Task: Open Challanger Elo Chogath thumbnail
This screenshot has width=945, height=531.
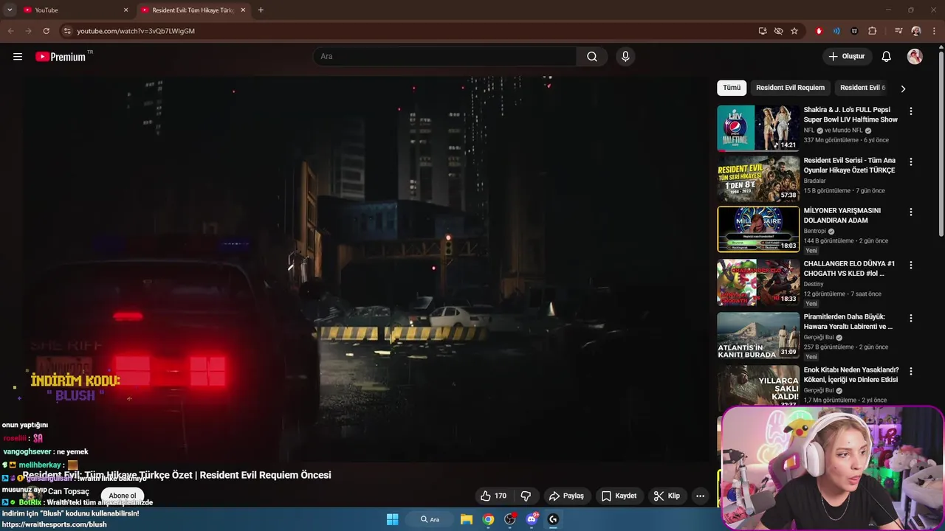Action: [758, 282]
